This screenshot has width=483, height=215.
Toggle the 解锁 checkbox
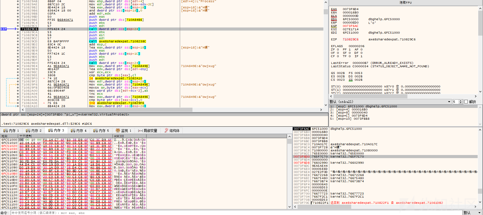pos(466,102)
